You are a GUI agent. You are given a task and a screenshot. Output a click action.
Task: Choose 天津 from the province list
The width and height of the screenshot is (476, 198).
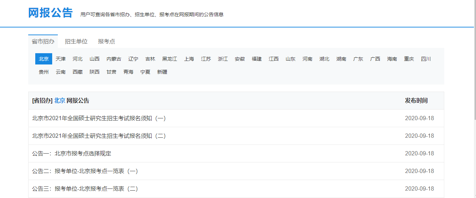point(61,59)
